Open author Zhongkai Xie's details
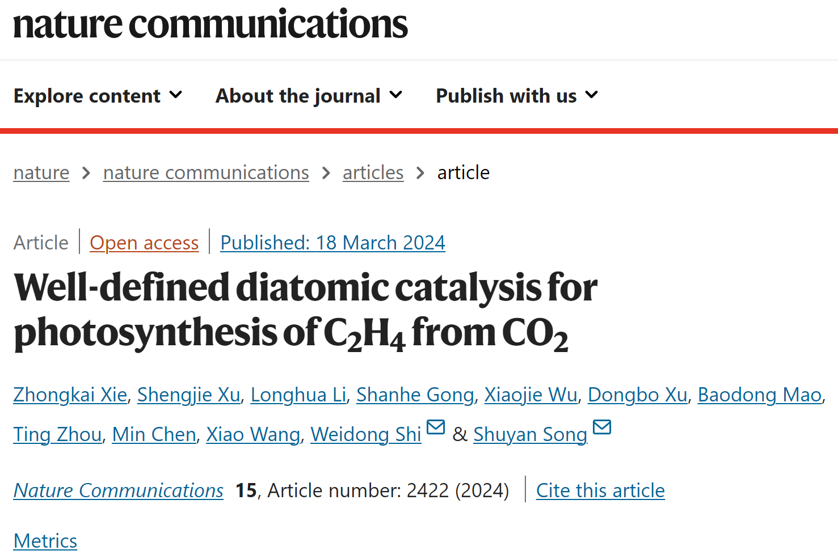The image size is (838, 559). pyautogui.click(x=70, y=395)
